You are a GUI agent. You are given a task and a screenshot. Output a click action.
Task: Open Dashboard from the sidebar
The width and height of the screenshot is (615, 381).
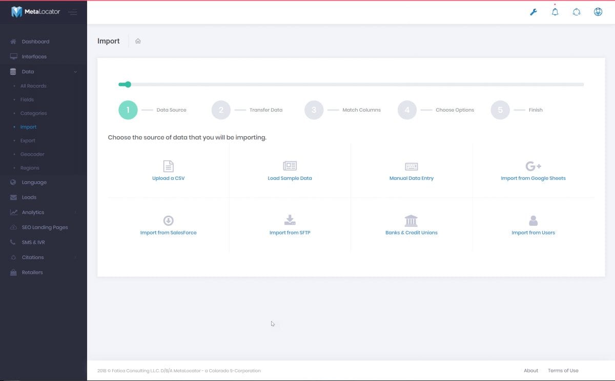[35, 41]
